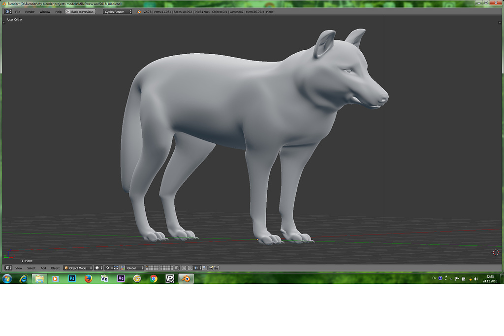504x336 pixels.
Task: Open Windows Media Player from taskbar
Action: pos(55,278)
